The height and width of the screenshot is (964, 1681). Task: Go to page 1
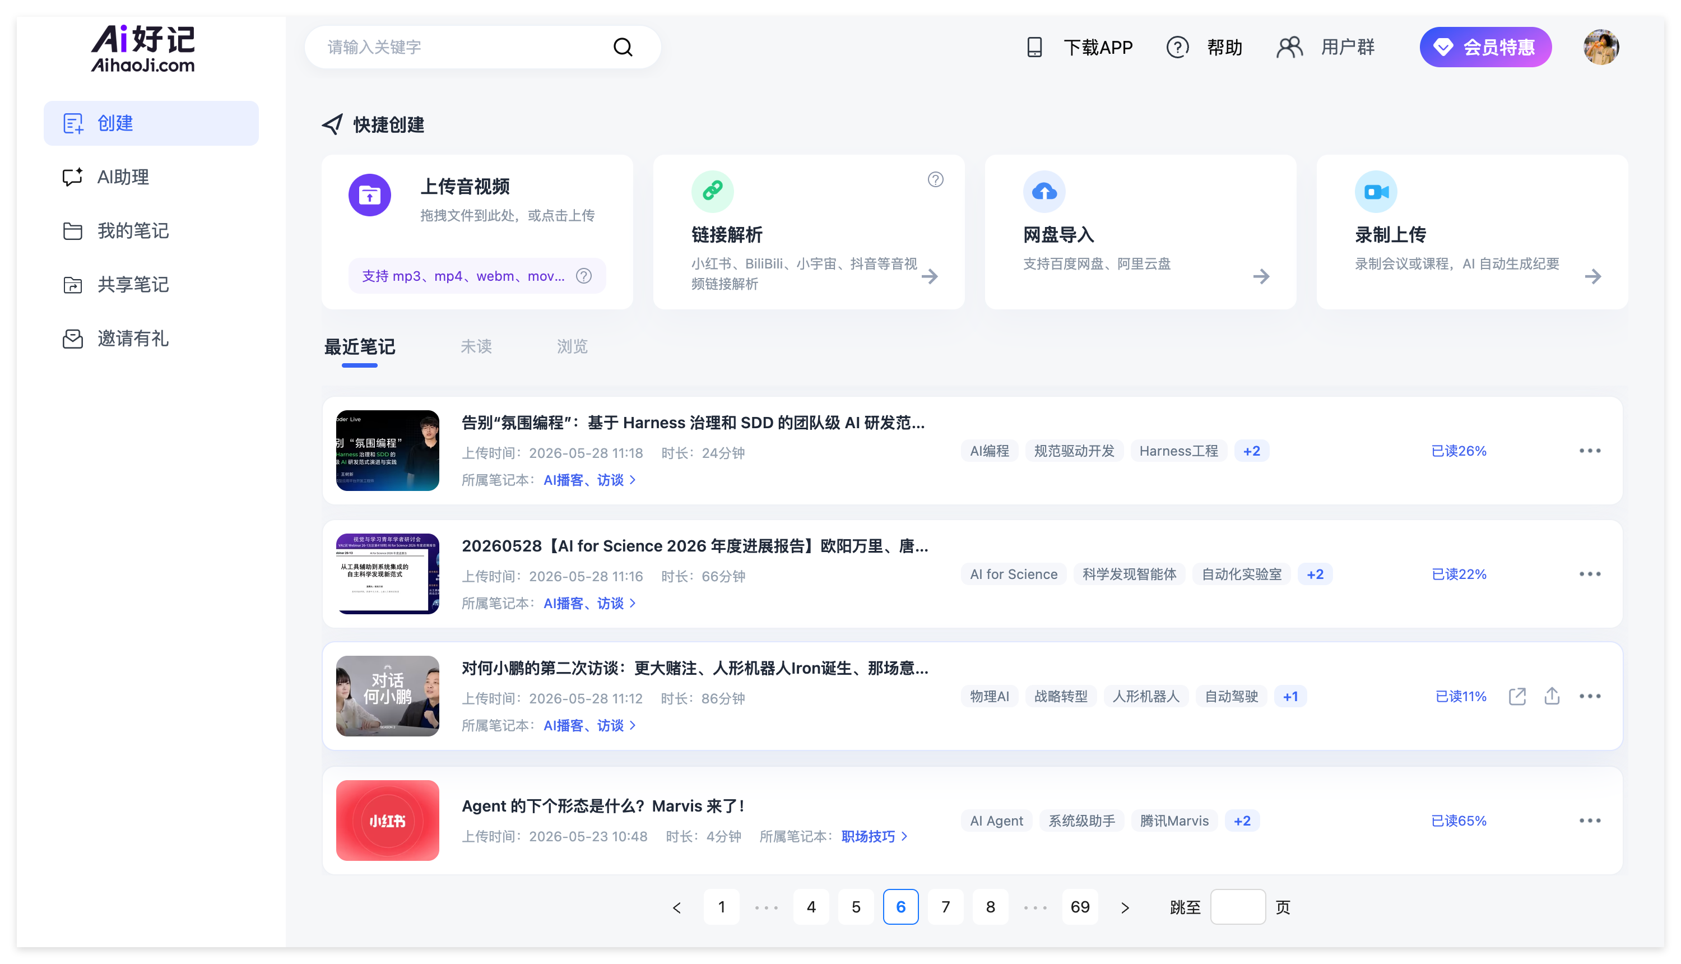tap(721, 907)
